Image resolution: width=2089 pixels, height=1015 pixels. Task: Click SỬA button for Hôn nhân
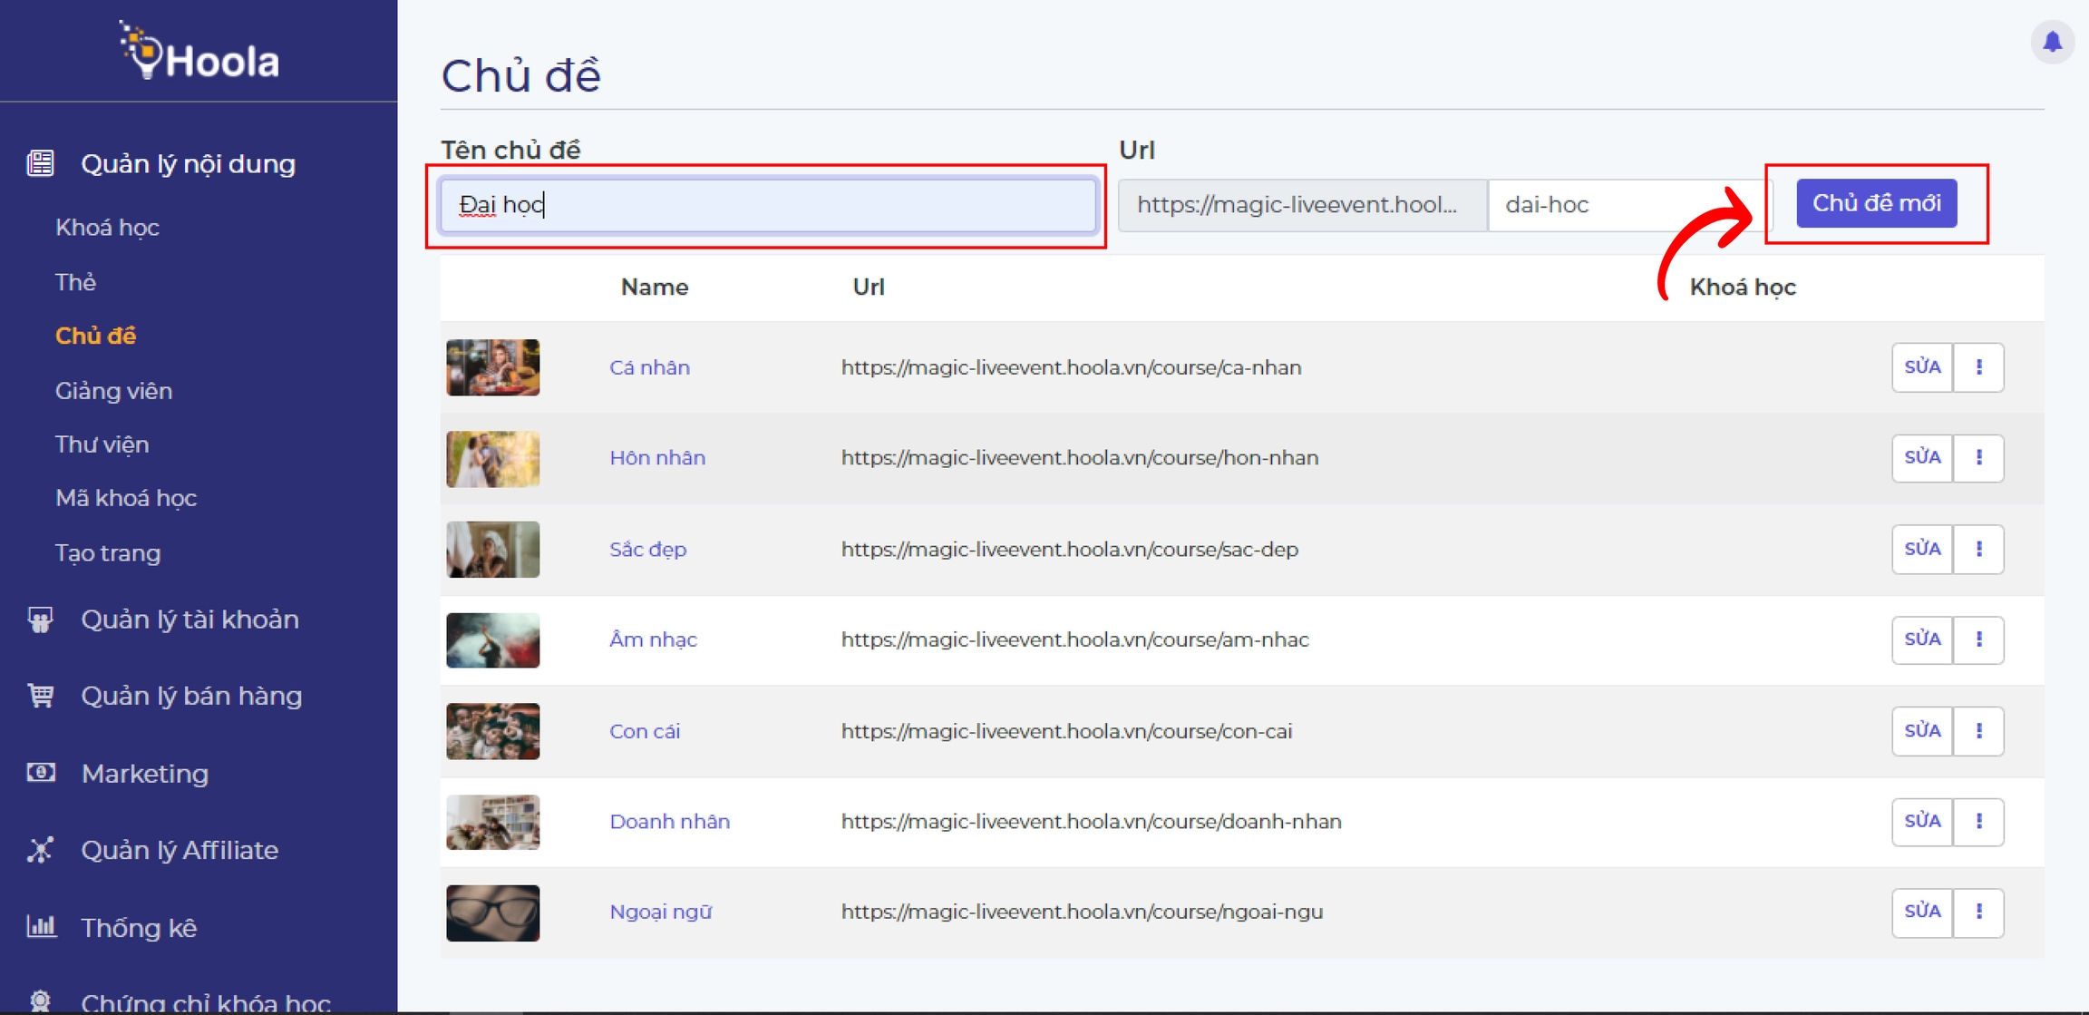(1921, 458)
